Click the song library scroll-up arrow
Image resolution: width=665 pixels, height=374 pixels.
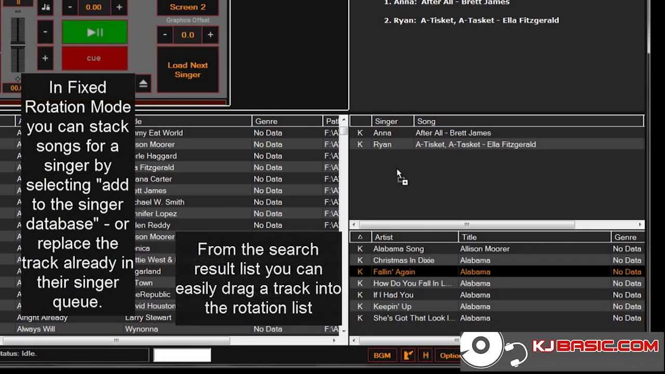tap(343, 121)
